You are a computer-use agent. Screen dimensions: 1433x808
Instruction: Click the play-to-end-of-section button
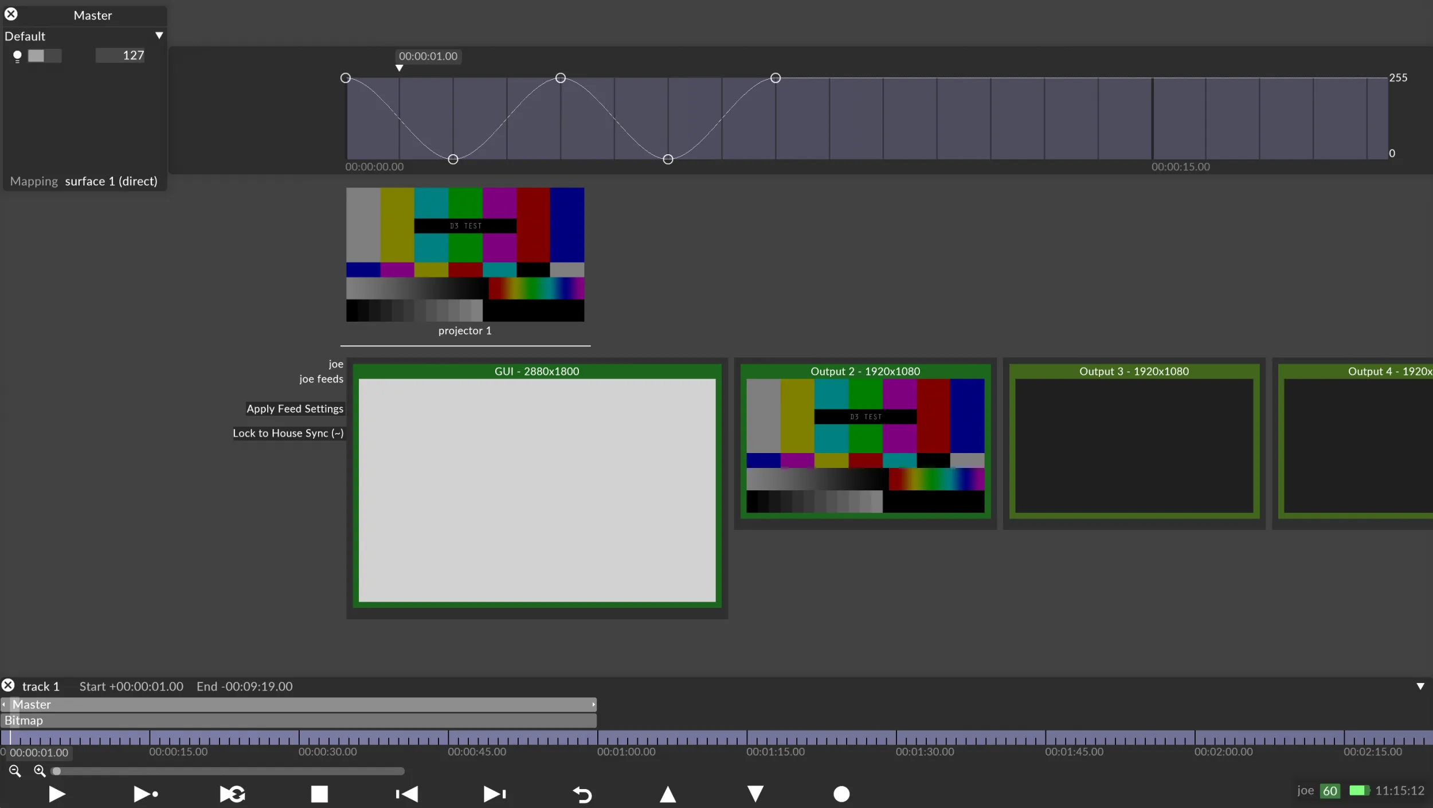point(145,794)
